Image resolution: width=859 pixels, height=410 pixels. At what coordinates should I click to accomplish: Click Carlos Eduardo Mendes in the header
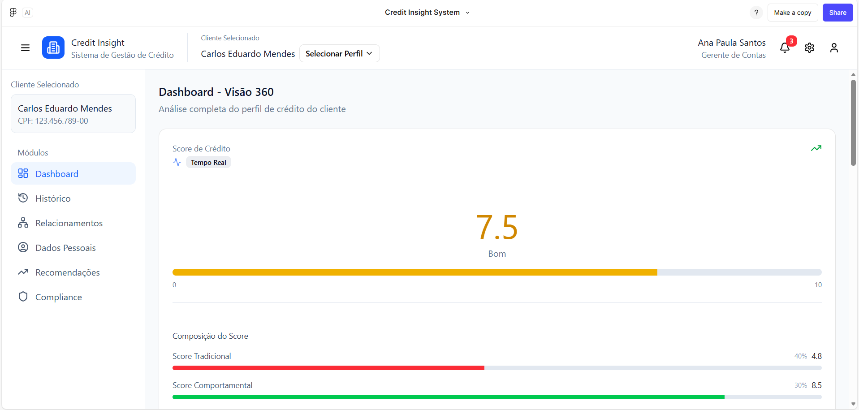point(248,54)
